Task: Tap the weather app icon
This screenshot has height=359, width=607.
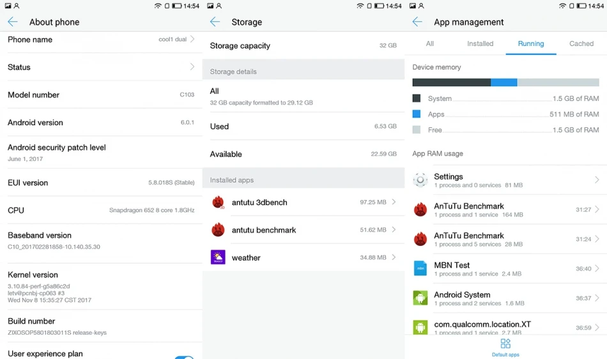Action: [x=218, y=257]
